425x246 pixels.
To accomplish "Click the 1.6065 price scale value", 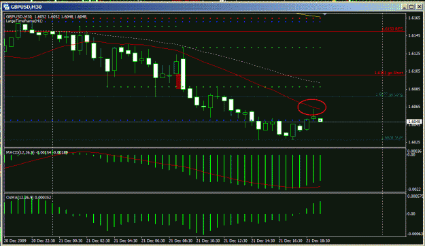I will (414, 107).
